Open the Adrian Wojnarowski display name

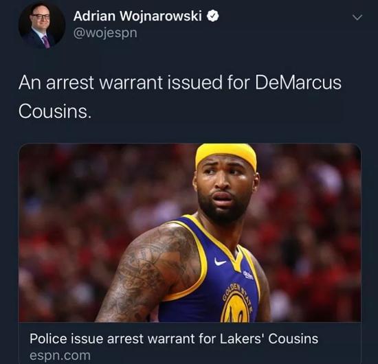(x=137, y=16)
